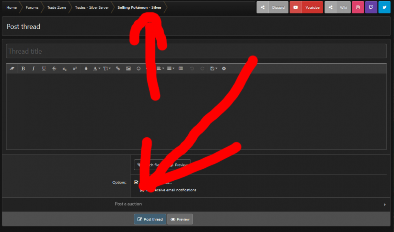Screen dimensions: 394x232
Task: Open the list options dropdown
Action: coord(171,69)
